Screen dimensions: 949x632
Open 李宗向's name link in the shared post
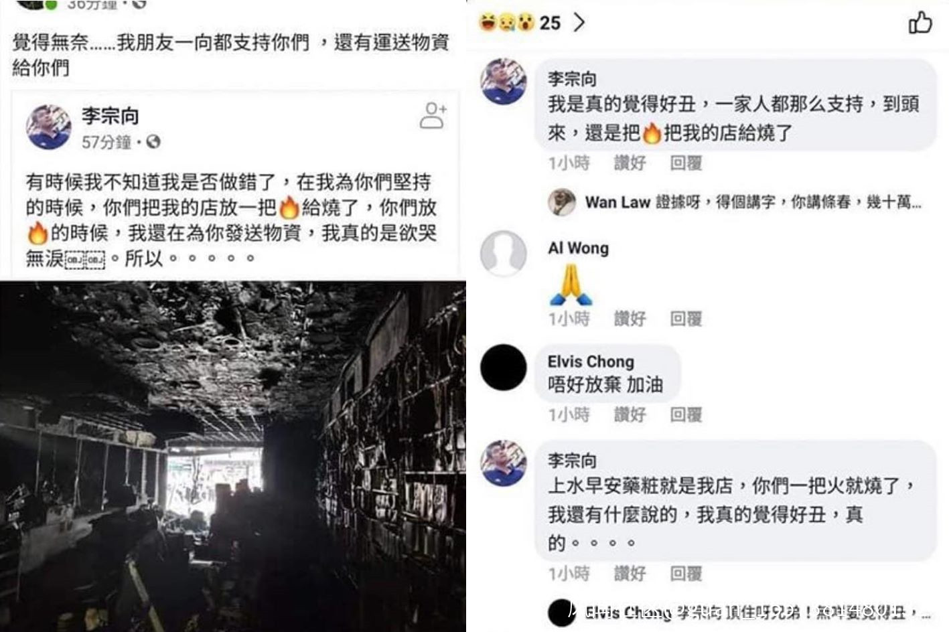(x=111, y=116)
